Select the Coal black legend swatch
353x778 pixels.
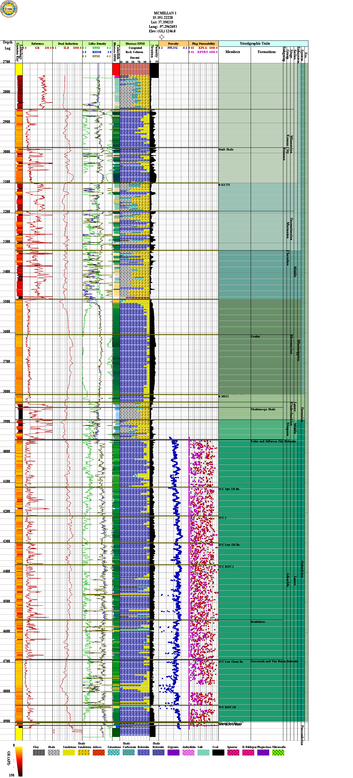pyautogui.click(x=218, y=752)
